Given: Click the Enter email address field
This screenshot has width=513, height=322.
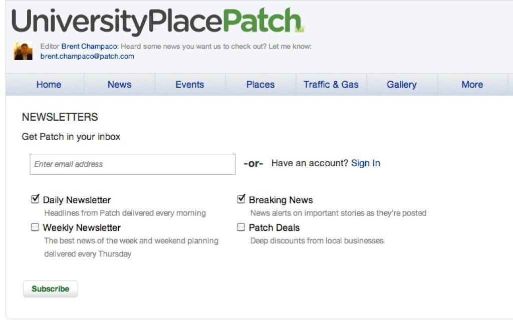Looking at the screenshot, I should (132, 164).
